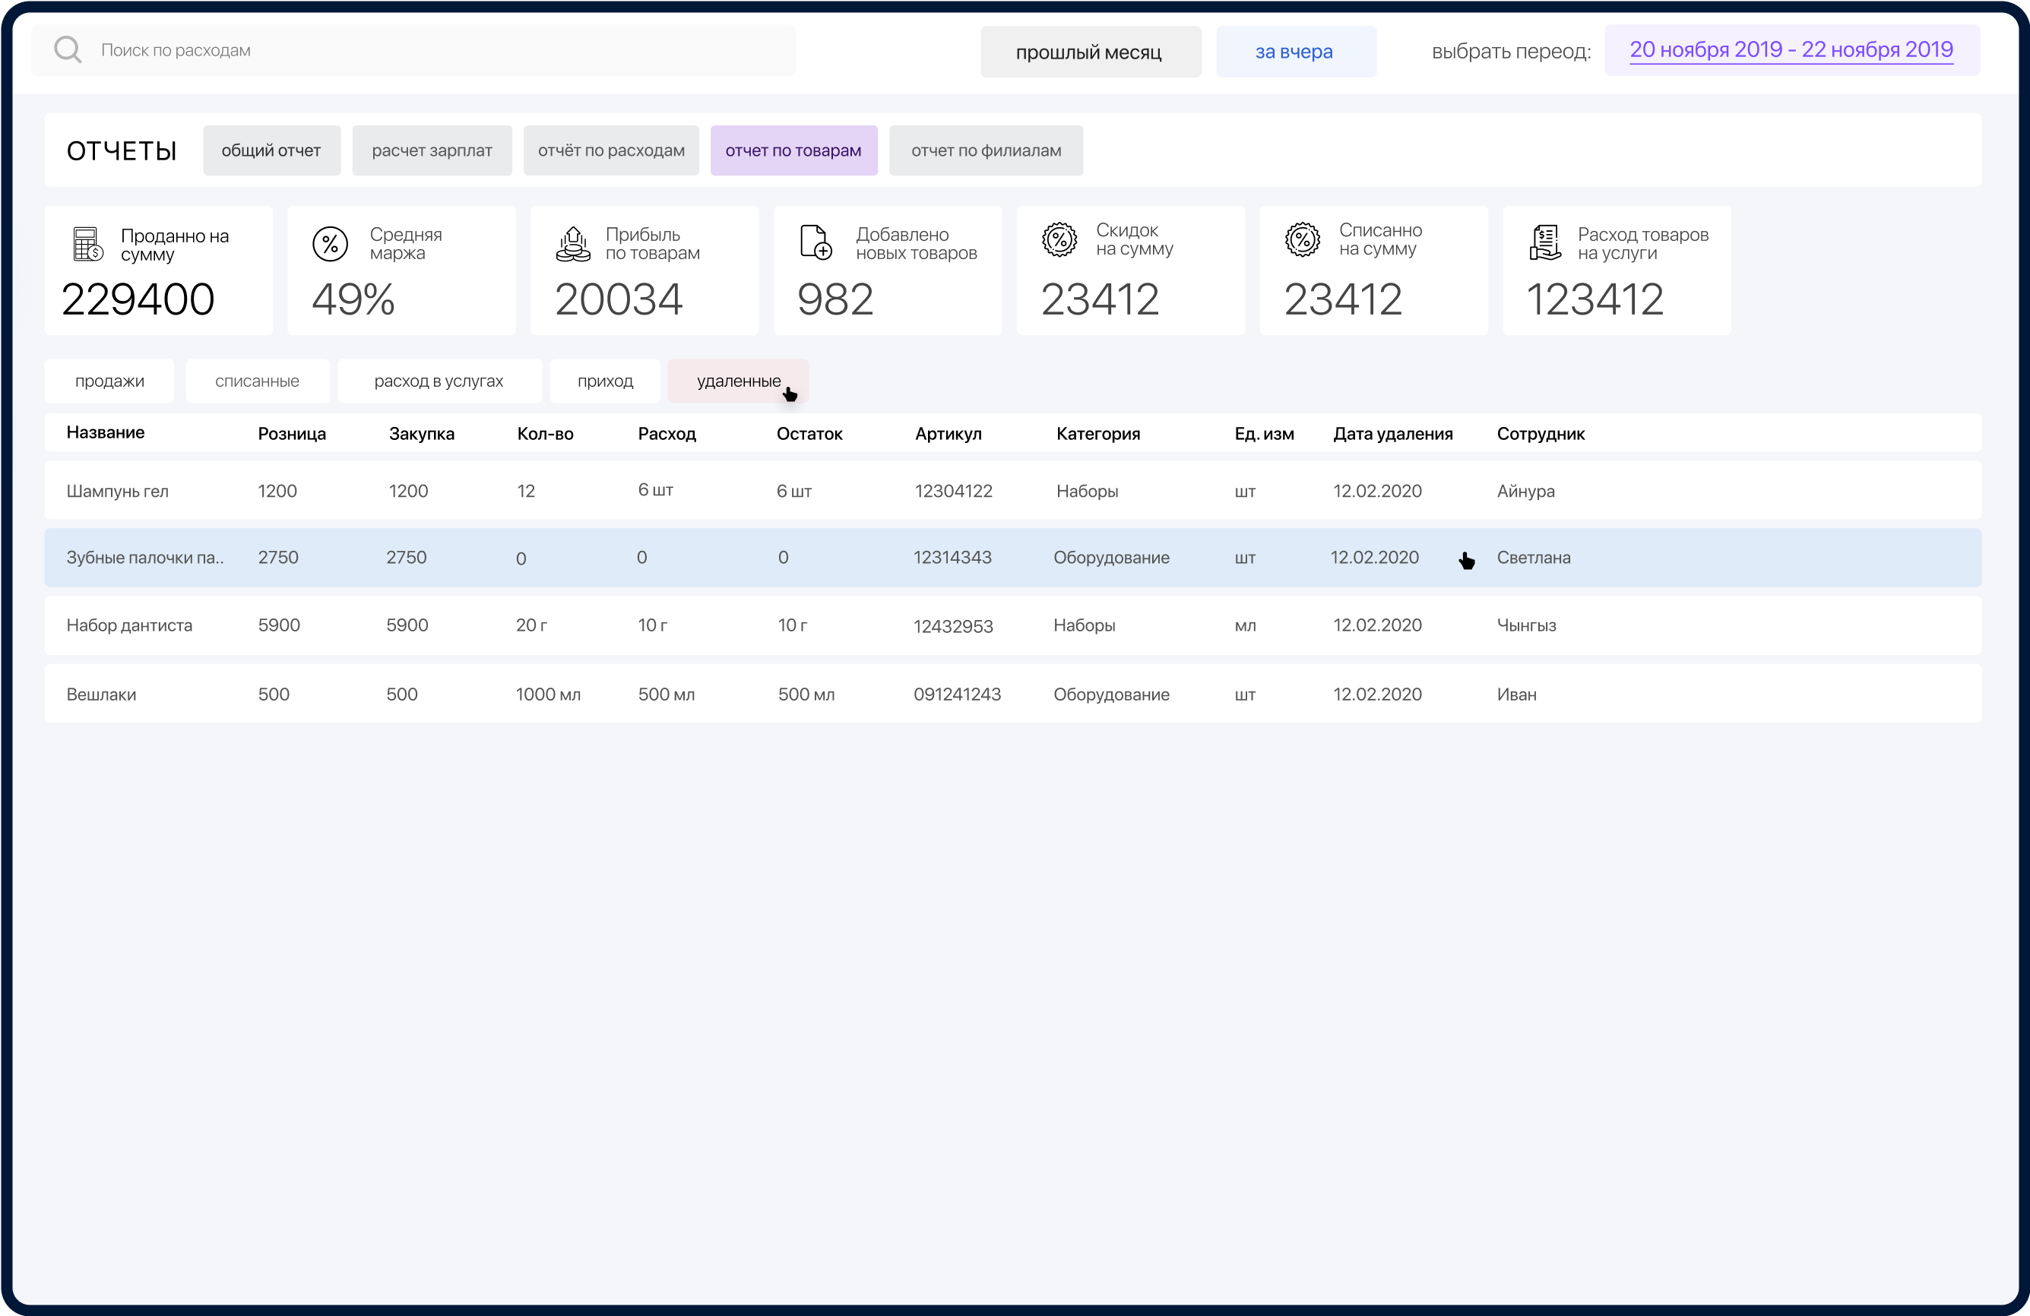Select the за вчера period button
This screenshot has height=1316, width=2030.
point(1295,52)
